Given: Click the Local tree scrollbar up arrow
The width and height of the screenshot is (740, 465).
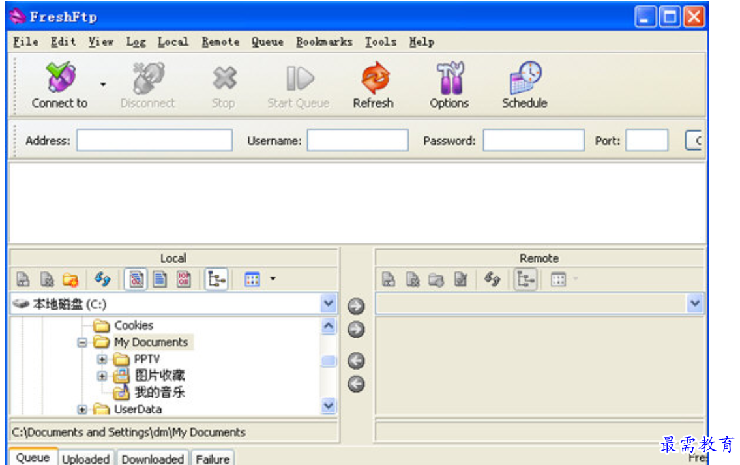Looking at the screenshot, I should click(x=329, y=325).
